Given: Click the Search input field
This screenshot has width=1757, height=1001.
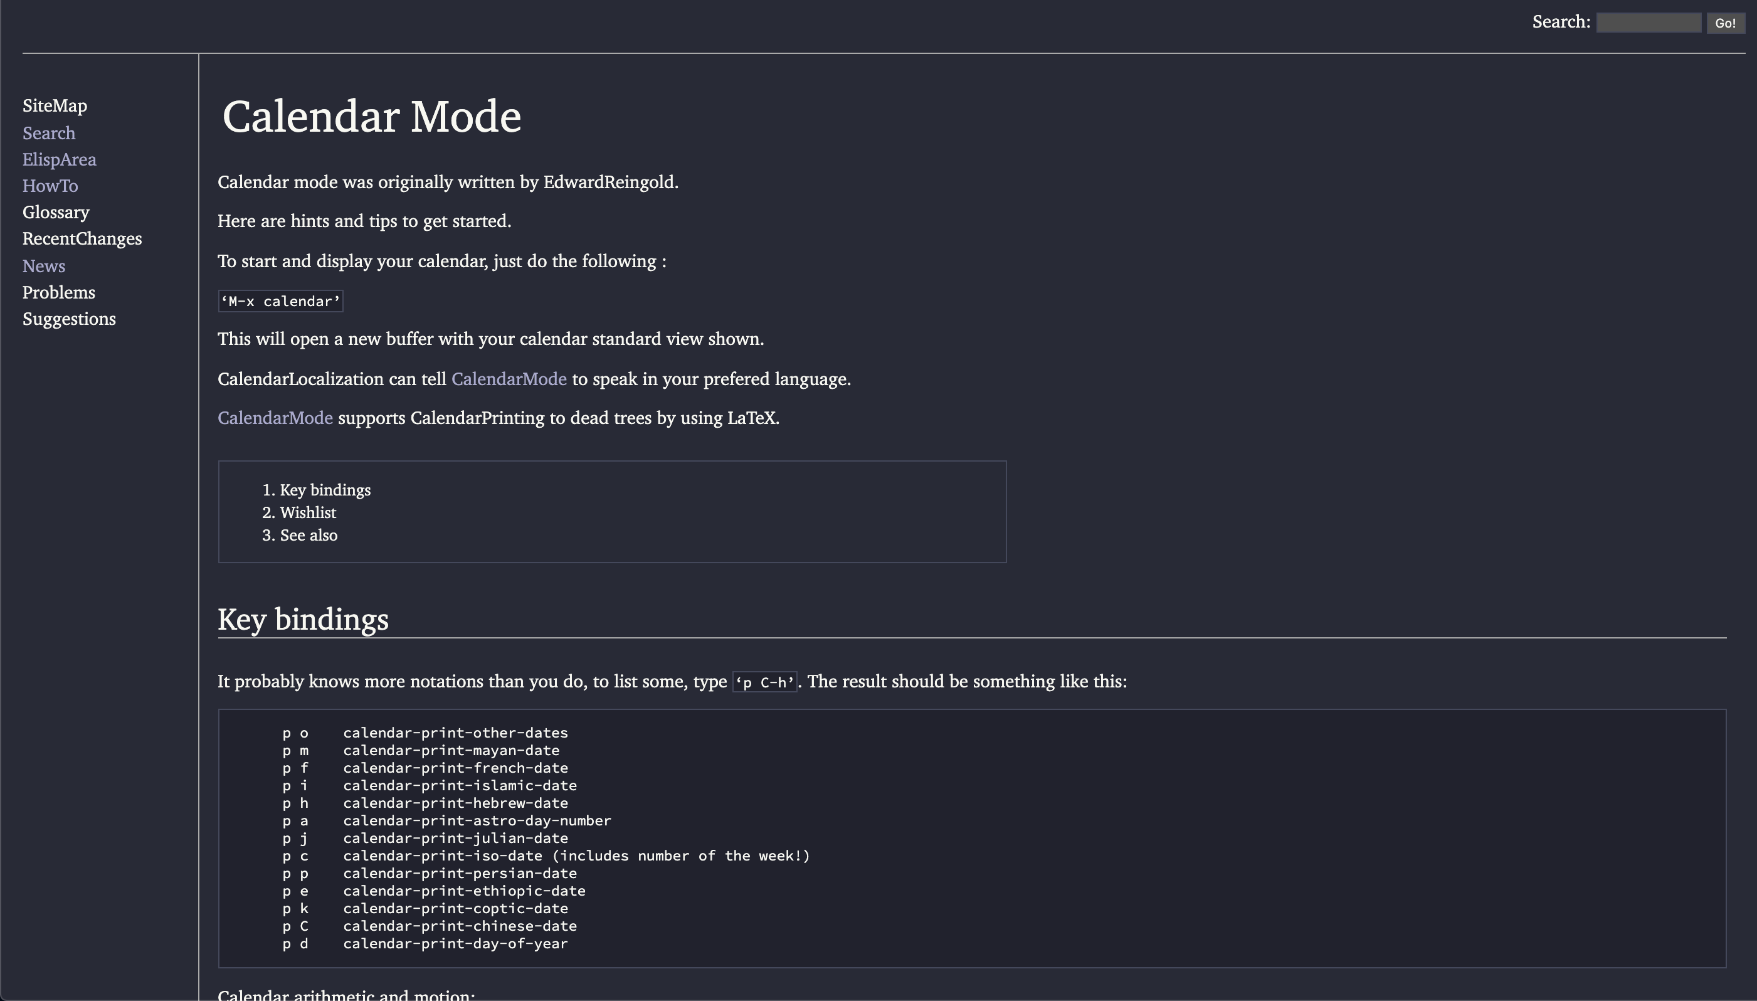Looking at the screenshot, I should point(1648,23).
